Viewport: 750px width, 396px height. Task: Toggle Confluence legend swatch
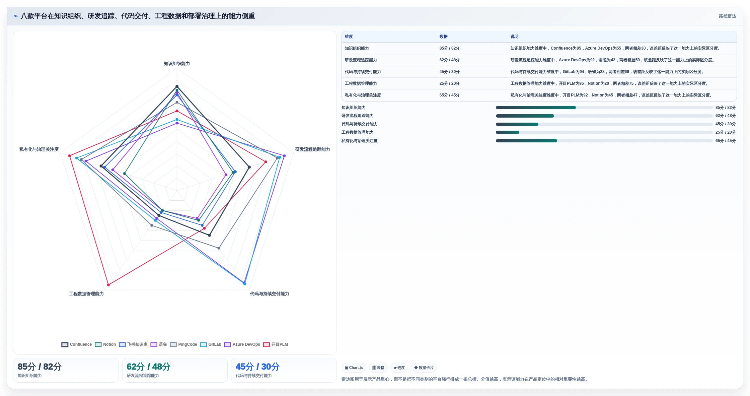tap(65, 344)
